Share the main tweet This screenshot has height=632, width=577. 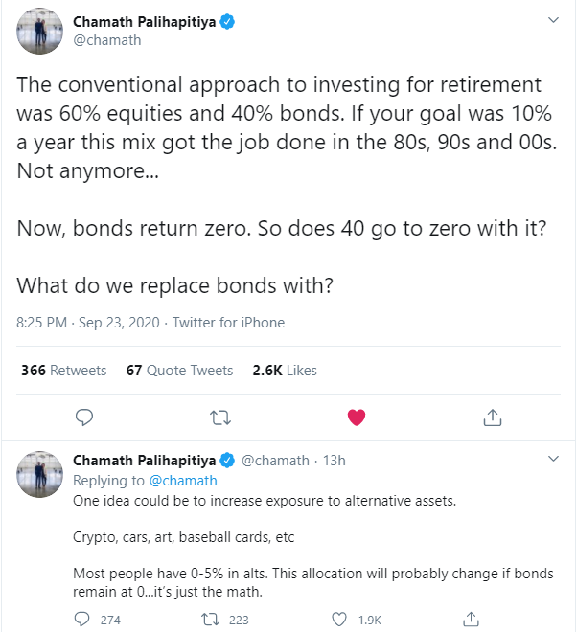pos(493,418)
